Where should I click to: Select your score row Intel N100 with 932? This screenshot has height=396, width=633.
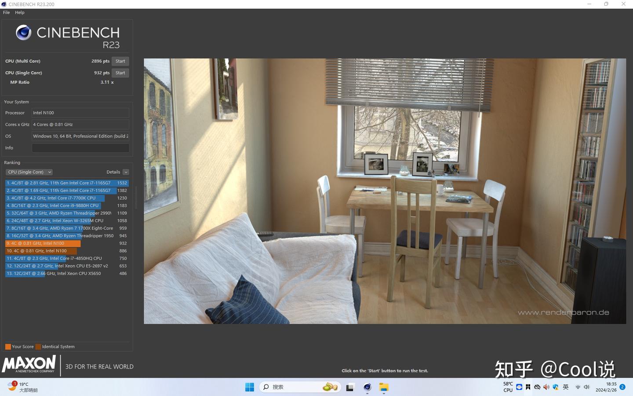[67, 243]
